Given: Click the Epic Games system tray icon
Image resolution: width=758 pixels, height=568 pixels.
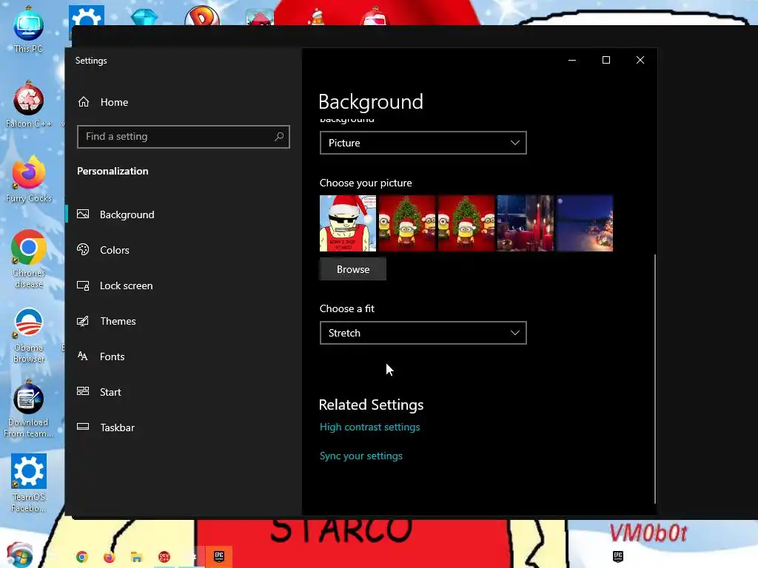Looking at the screenshot, I should coord(618,556).
